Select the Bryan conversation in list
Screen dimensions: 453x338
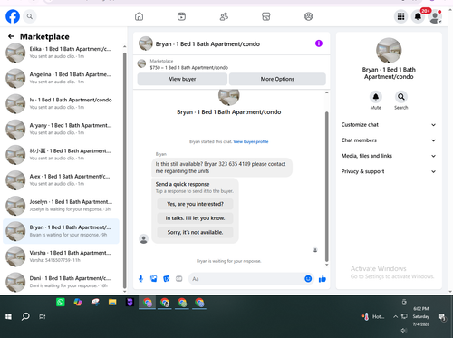click(61, 231)
